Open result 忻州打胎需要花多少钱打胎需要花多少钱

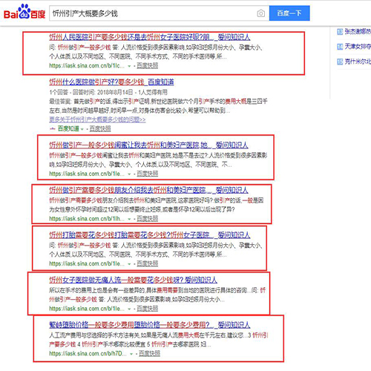pos(149,235)
